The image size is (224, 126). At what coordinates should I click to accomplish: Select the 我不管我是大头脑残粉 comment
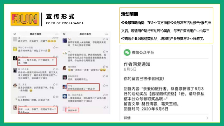(87, 44)
